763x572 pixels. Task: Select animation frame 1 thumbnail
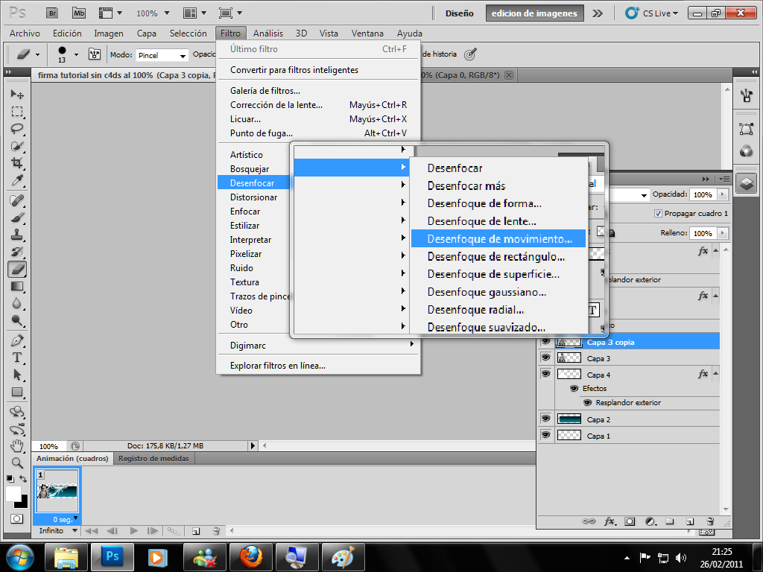[57, 491]
